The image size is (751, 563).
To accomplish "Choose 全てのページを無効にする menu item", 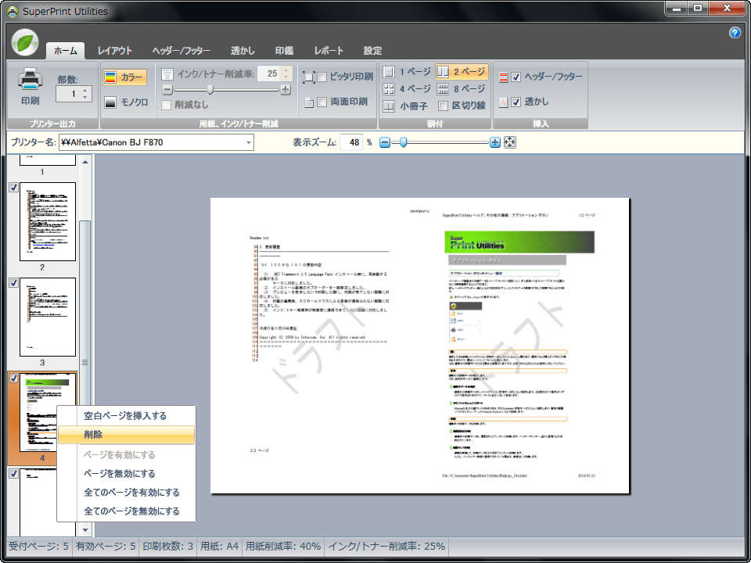I will (x=127, y=511).
